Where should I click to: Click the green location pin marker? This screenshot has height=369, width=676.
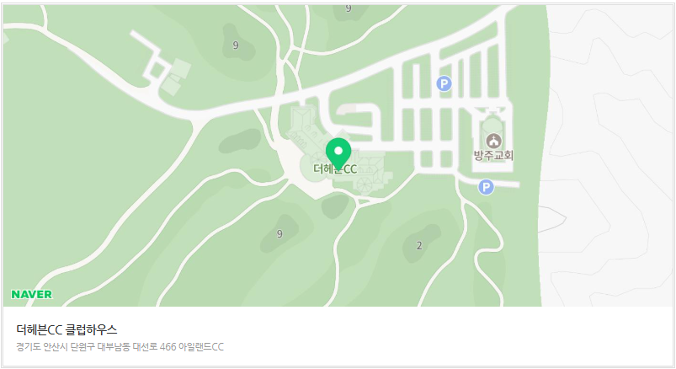338,154
